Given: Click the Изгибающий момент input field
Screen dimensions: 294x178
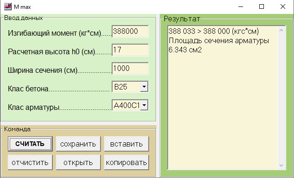Looking at the screenshot, I should click(130, 32).
